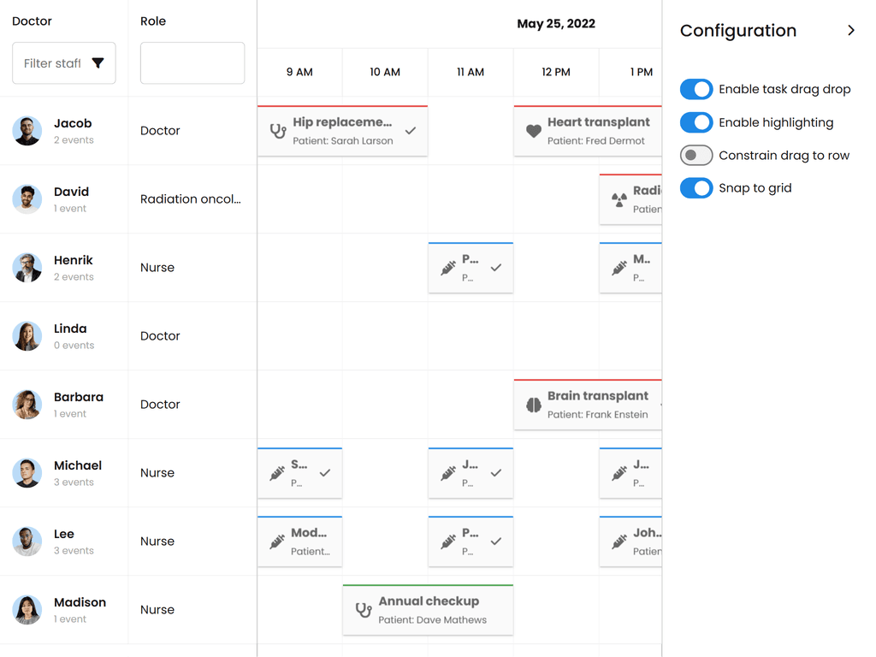Select the Heart transplant event for Fred Dermot
The width and height of the screenshot is (876, 657).
point(587,131)
